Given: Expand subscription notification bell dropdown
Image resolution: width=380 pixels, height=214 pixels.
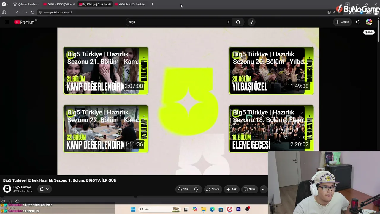Looking at the screenshot, I should [44, 189].
